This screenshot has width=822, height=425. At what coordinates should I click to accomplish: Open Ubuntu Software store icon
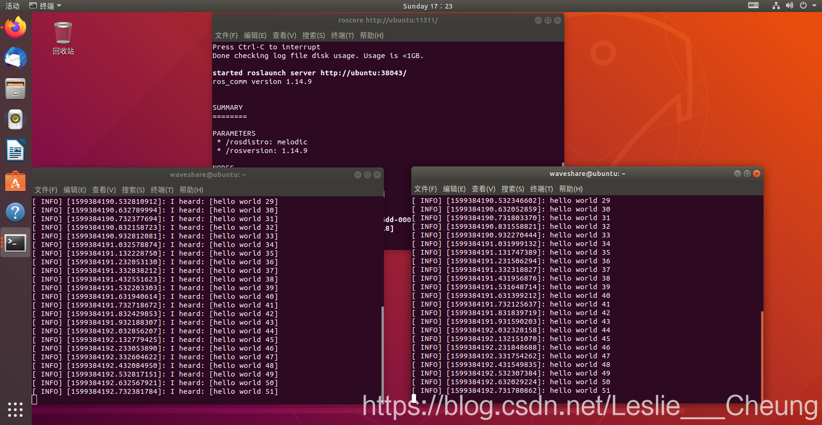15,181
